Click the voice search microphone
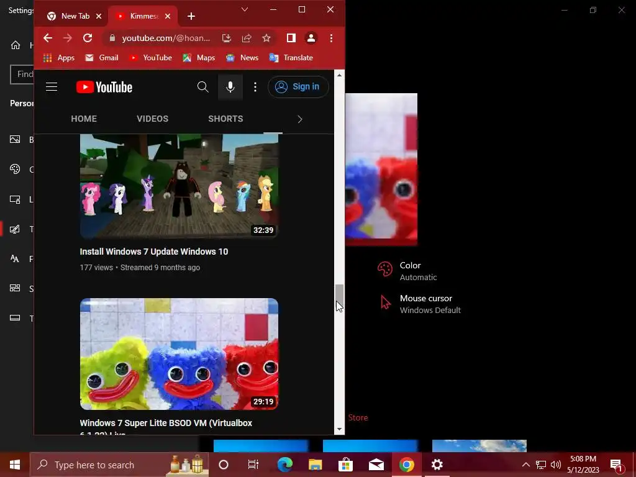Image resolution: width=636 pixels, height=477 pixels. click(x=230, y=87)
